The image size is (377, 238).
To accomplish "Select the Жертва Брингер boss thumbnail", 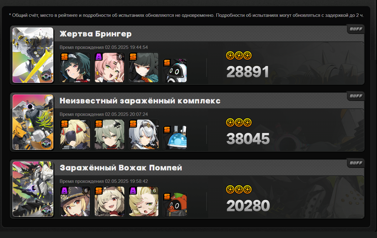I will pyautogui.click(x=33, y=55).
